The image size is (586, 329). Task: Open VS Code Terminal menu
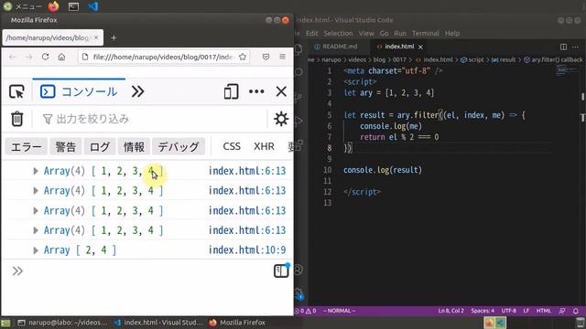coord(426,33)
